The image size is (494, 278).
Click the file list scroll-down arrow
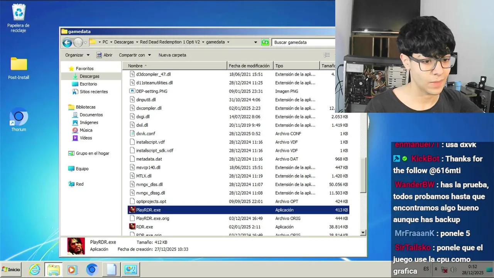(x=363, y=233)
